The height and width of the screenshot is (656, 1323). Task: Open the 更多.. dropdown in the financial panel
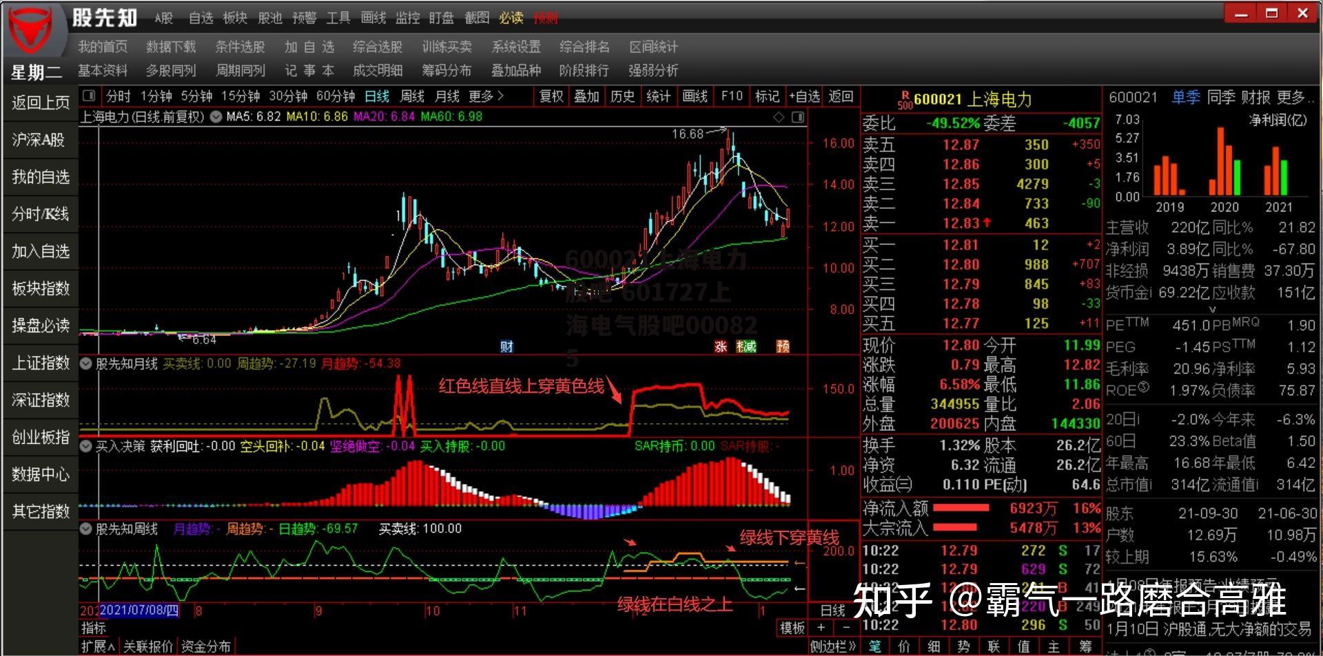coord(1294,98)
